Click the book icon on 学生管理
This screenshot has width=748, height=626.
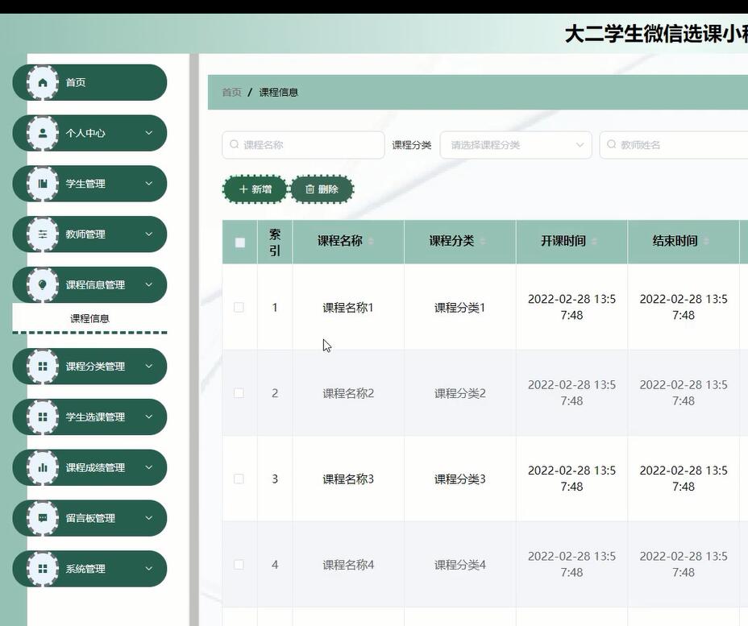tap(42, 183)
